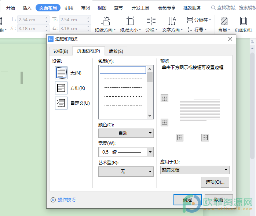Expand the 艺术型(R) art style dropdown
Image resolution: width=256 pixels, height=216 pixels.
[126, 171]
